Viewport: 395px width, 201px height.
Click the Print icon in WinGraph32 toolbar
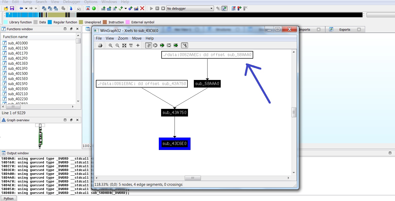pyautogui.click(x=100, y=45)
